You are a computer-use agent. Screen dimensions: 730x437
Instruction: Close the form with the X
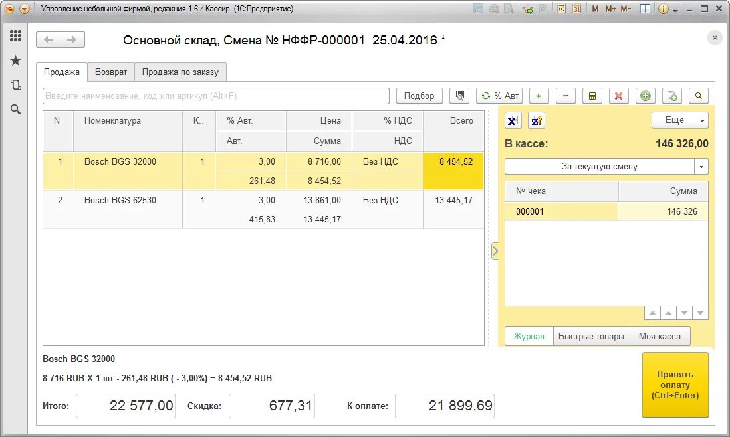pos(715,38)
